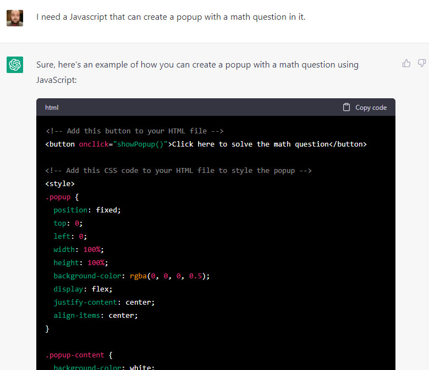The width and height of the screenshot is (429, 370).
Task: Click the thumbs up feedback icon
Action: pos(406,64)
